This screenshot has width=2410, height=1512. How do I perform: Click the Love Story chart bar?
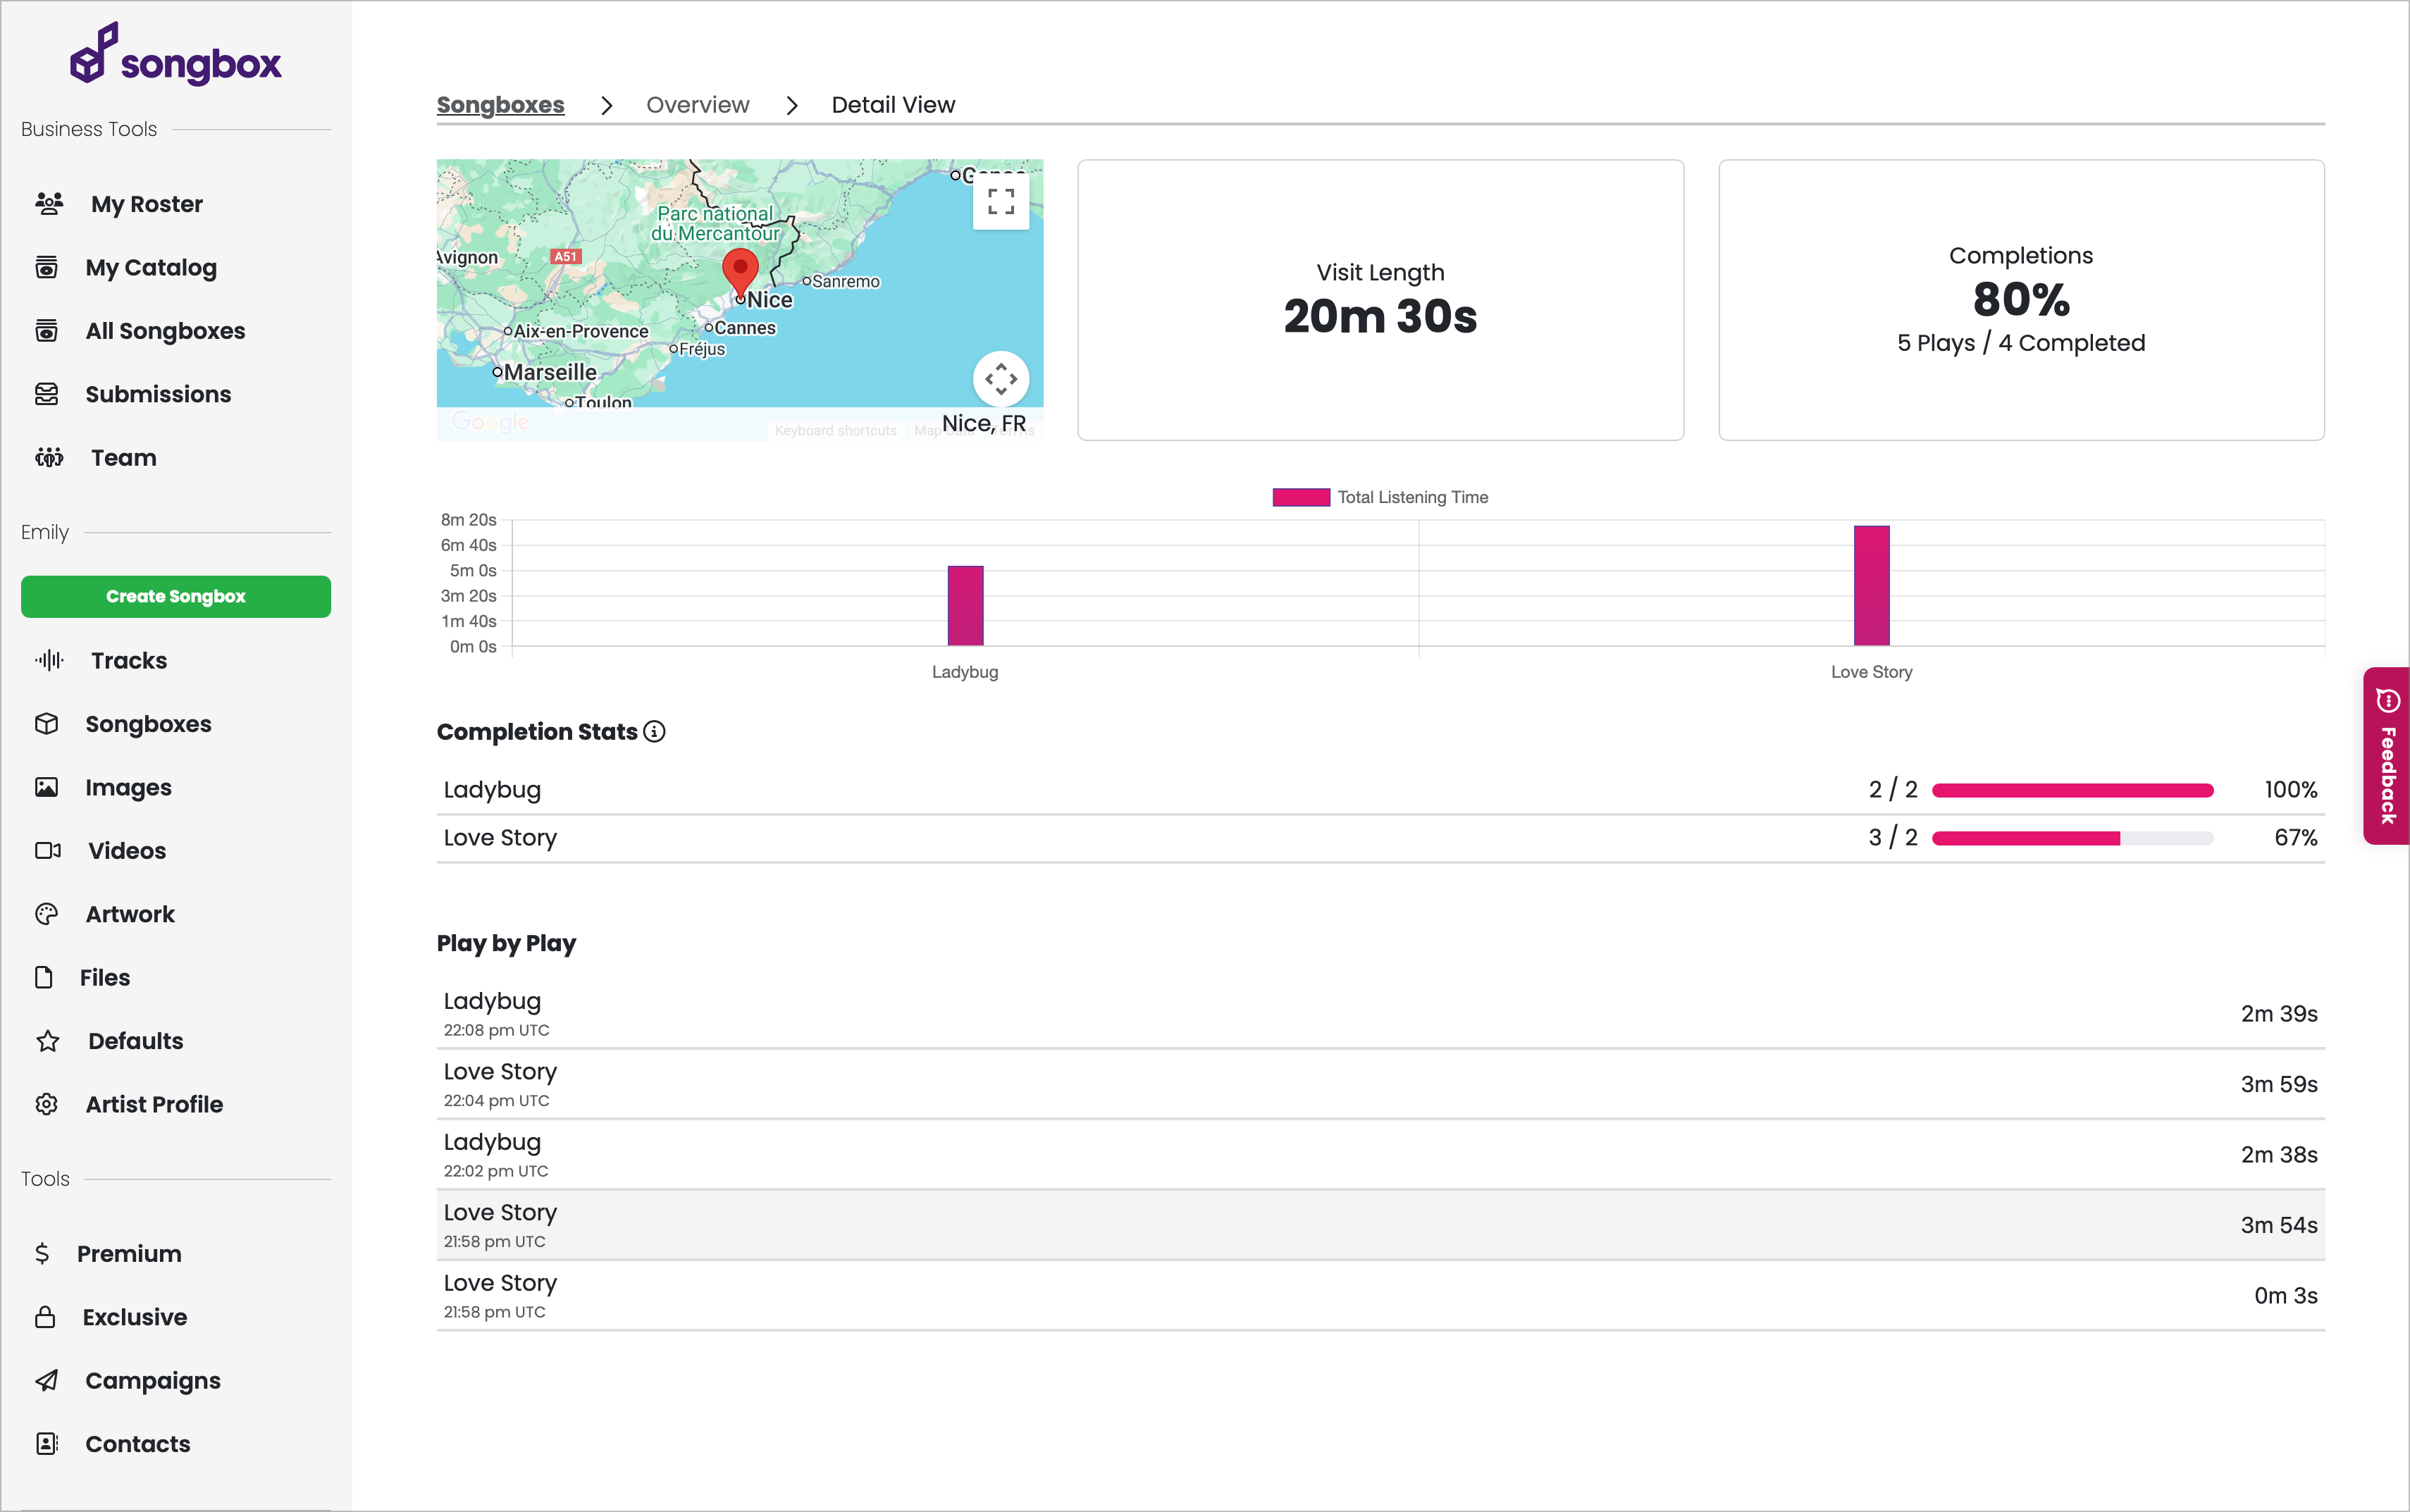point(1871,585)
